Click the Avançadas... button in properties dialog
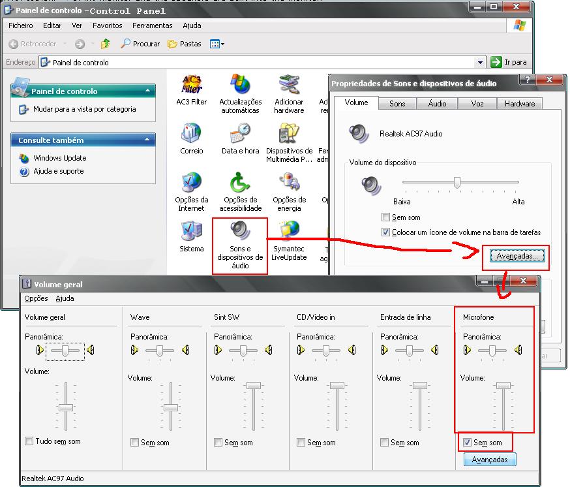This screenshot has height=487, width=570. tap(517, 257)
